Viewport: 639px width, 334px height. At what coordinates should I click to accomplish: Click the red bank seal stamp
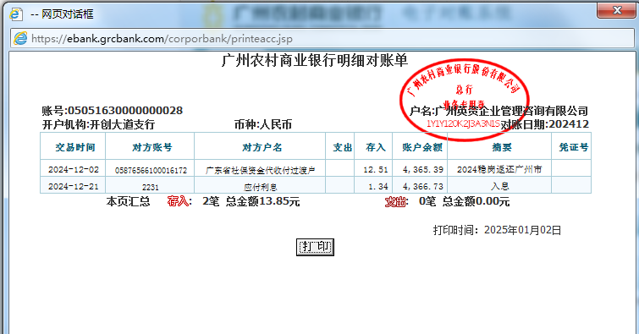[464, 100]
